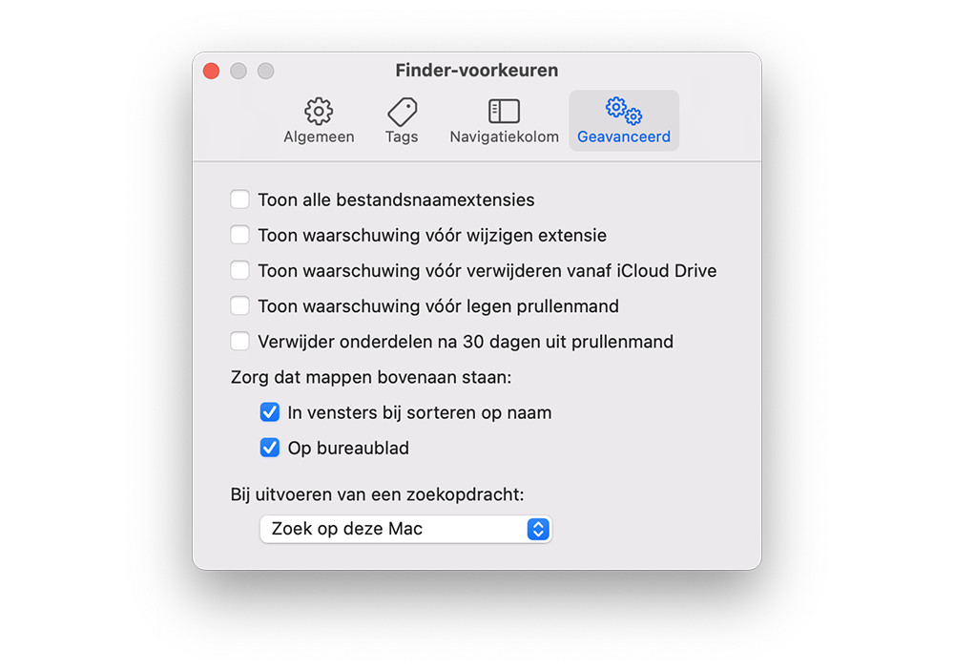Enable warning before removing from iCloud Drive
The width and height of the screenshot is (954, 671).
[x=239, y=270]
